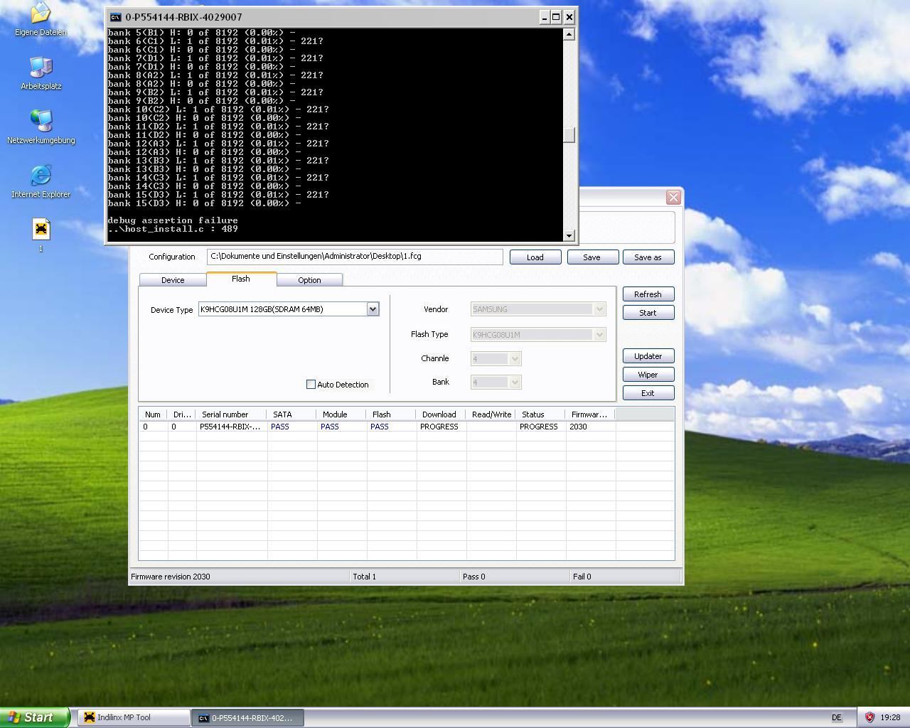
Task: Switch to the Device tab
Action: point(173,280)
